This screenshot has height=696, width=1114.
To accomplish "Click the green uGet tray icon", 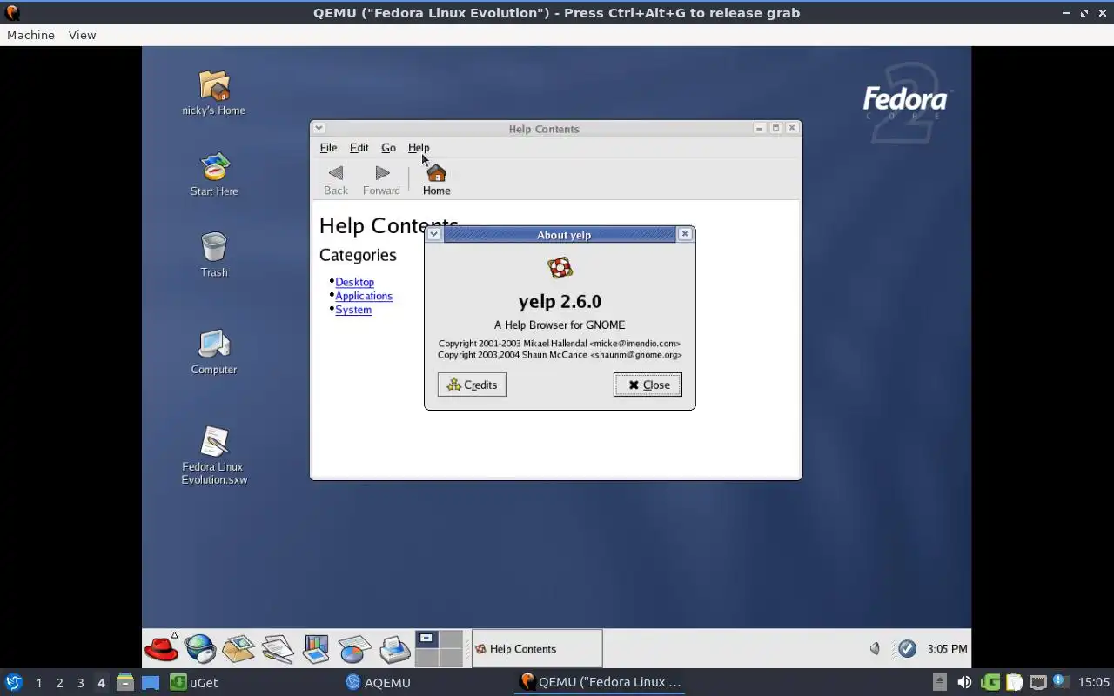I will 990,682.
